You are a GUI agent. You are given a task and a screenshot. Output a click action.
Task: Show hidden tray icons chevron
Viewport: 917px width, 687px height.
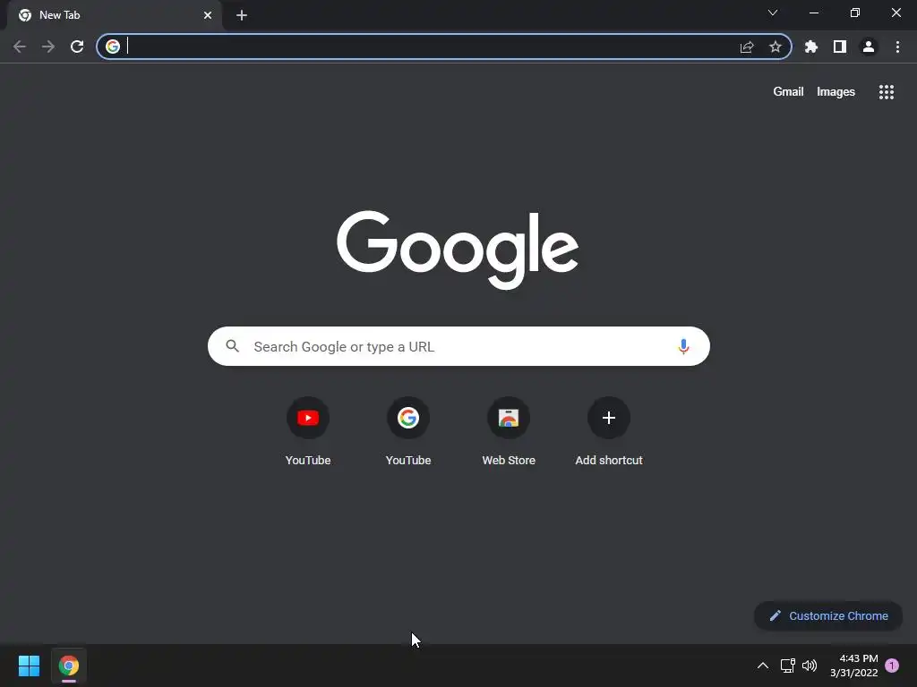click(763, 666)
